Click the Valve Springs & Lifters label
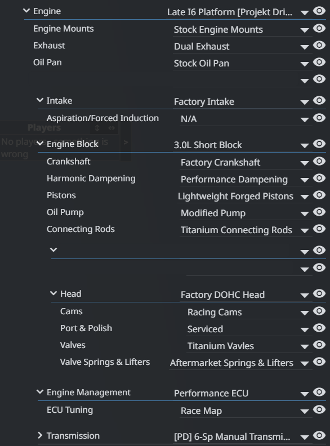 click(105, 362)
